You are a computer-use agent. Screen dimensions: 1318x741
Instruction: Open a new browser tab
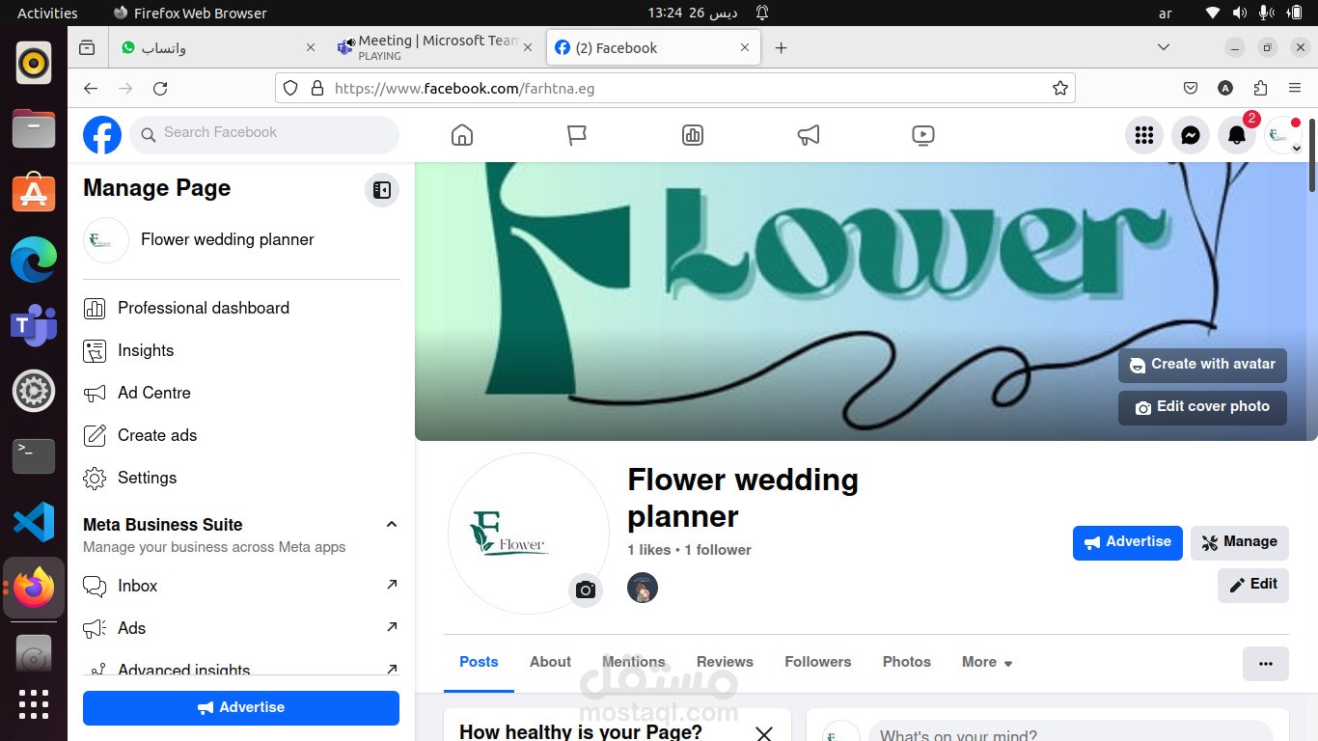[x=782, y=47]
